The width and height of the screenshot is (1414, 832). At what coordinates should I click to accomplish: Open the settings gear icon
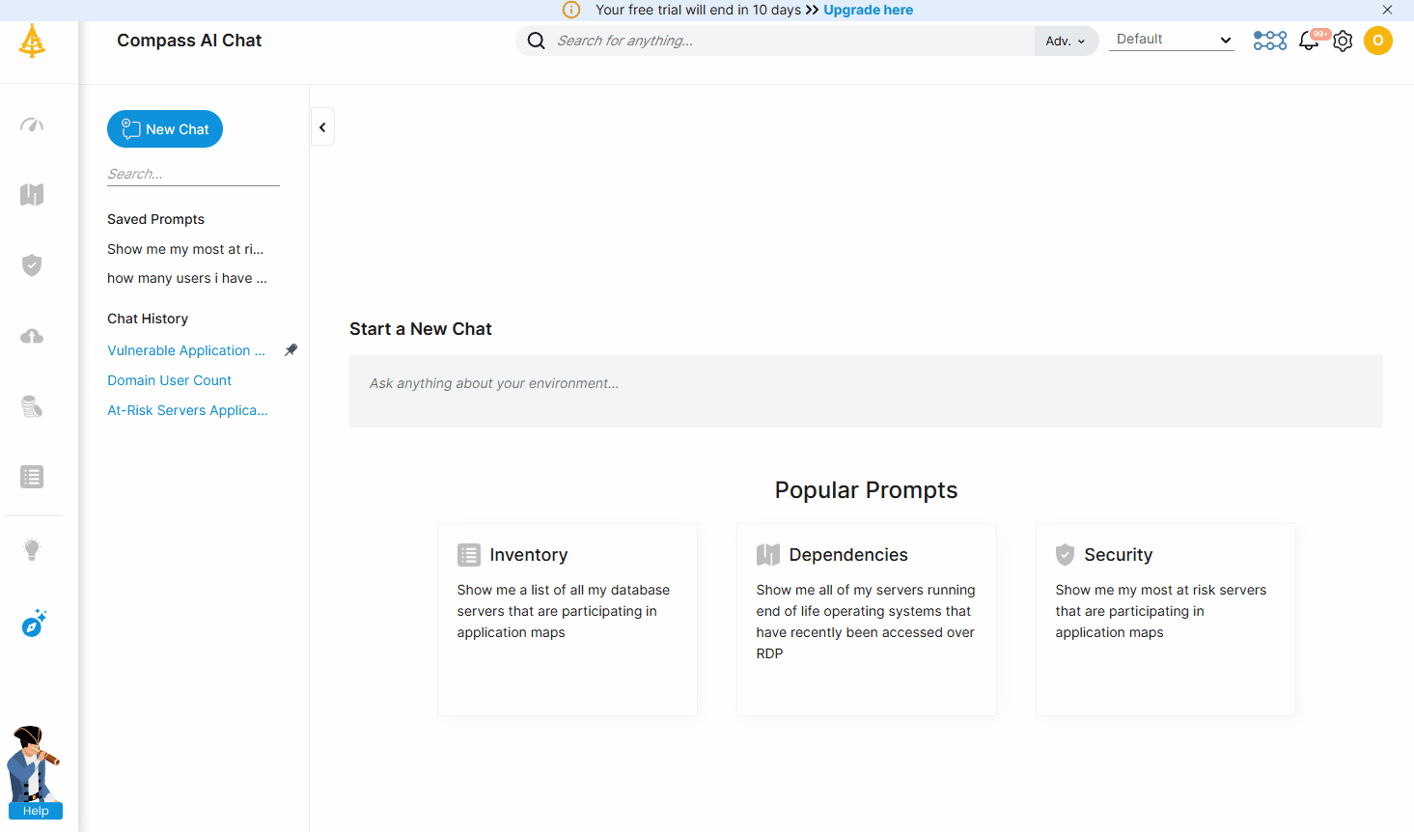tap(1343, 41)
